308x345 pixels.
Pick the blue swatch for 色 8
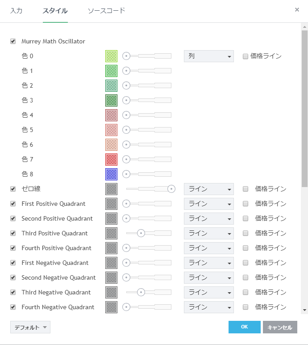(111, 174)
